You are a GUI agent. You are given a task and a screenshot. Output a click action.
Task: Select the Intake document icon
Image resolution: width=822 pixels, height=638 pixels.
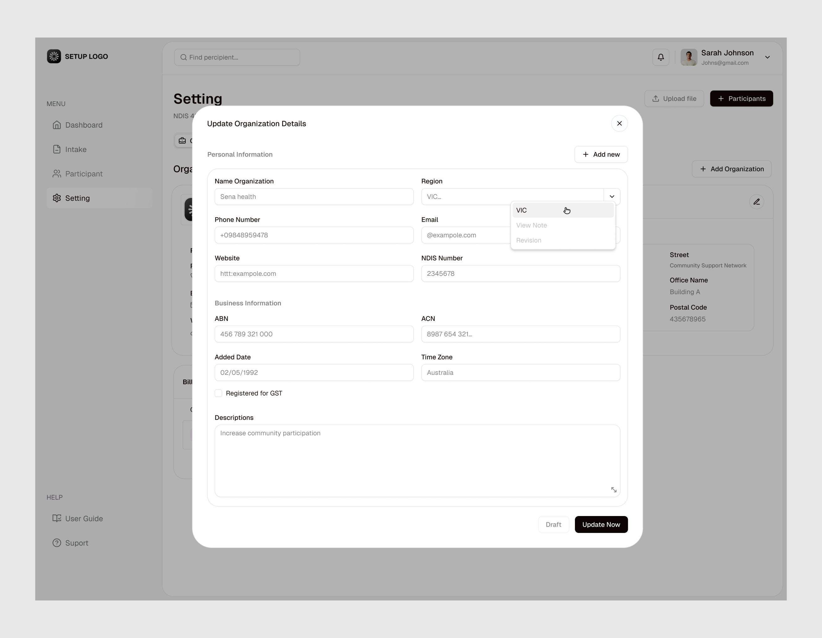click(57, 149)
